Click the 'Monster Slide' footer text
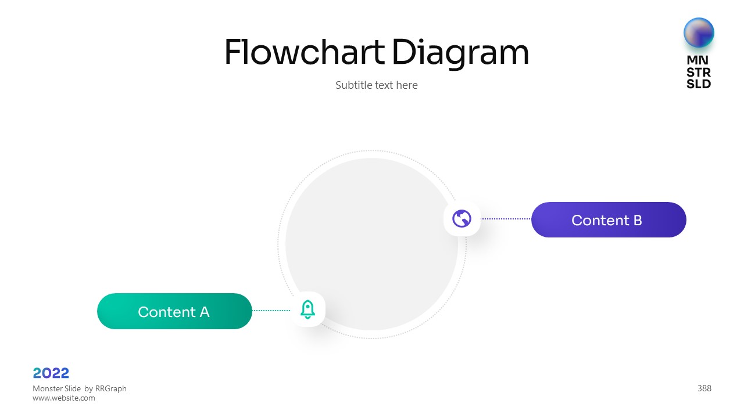The image size is (744, 418). click(56, 388)
